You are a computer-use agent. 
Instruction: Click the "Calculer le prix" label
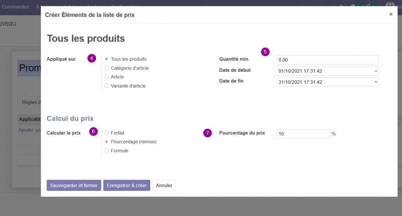[64, 133]
